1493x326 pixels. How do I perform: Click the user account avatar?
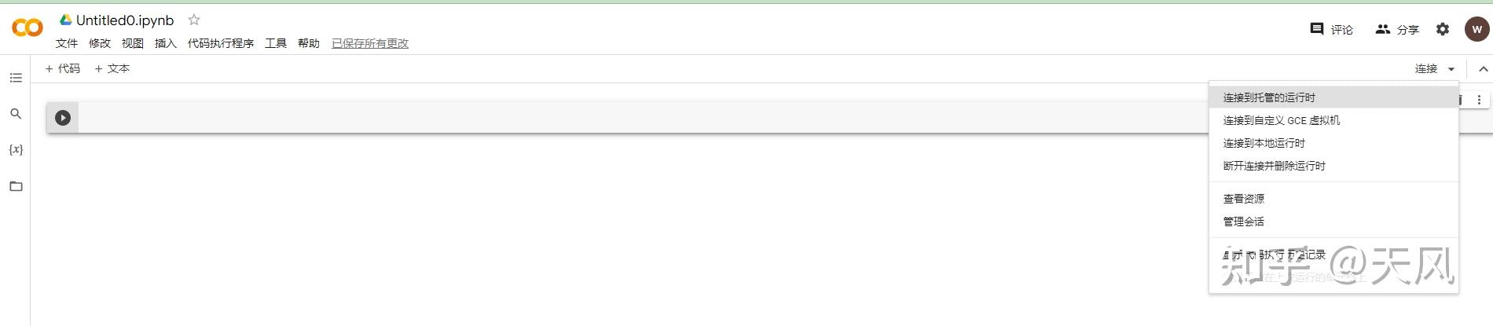tap(1476, 29)
